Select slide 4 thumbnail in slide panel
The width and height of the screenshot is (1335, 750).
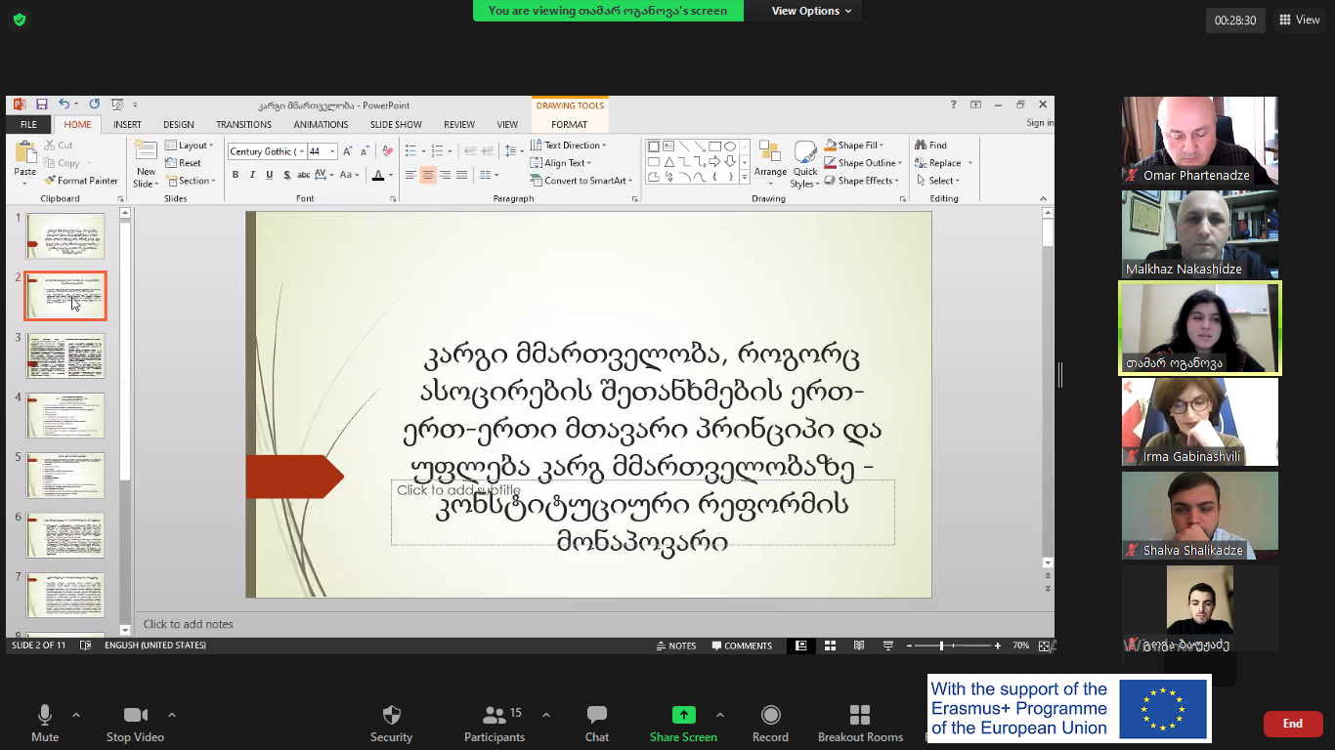coord(65,415)
